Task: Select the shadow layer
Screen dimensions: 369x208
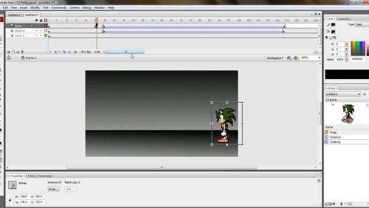Action: 20,31
